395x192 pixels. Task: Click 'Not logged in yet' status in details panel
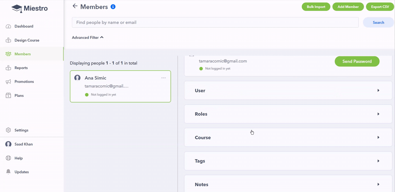pos(218,69)
